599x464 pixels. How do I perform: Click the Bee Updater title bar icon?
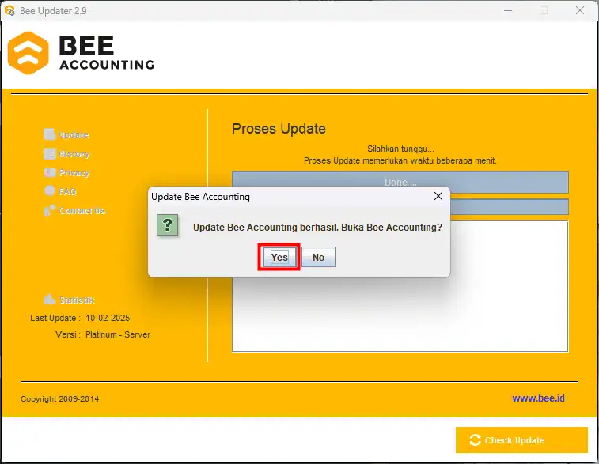tap(9, 10)
